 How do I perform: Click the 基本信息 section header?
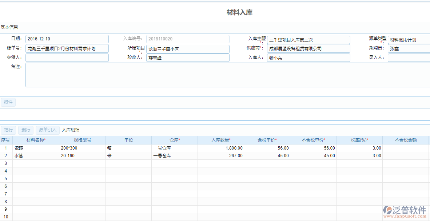[8, 27]
